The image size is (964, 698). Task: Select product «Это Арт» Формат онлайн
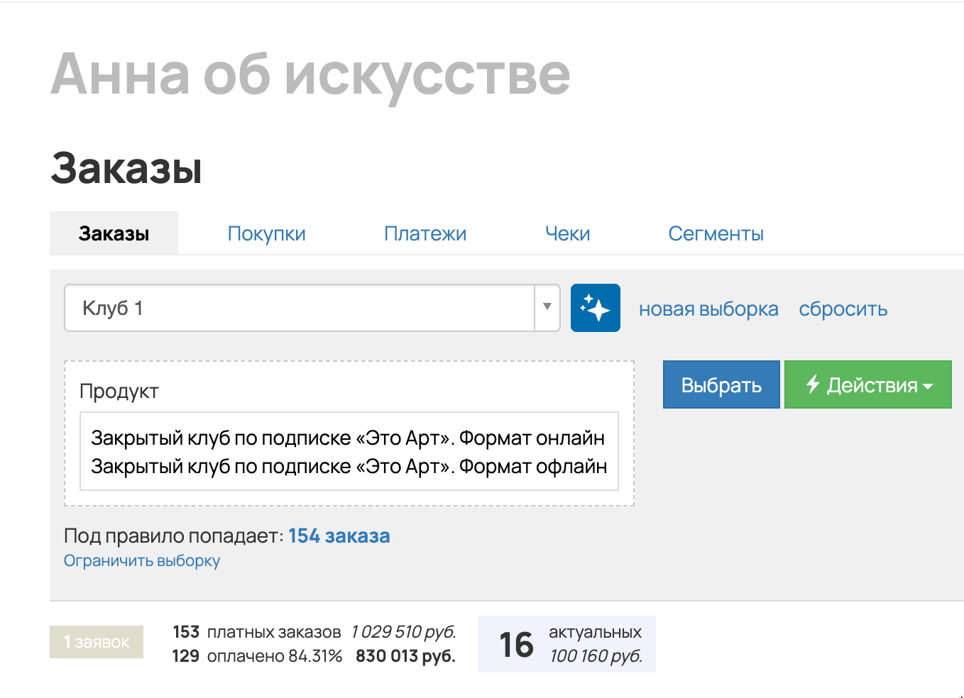pos(348,438)
